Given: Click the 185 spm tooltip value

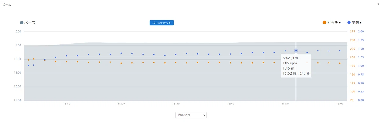Looking at the screenshot, I should (290, 63).
